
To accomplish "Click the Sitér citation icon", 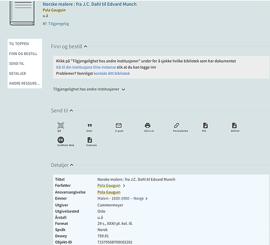I will [x=90, y=127].
